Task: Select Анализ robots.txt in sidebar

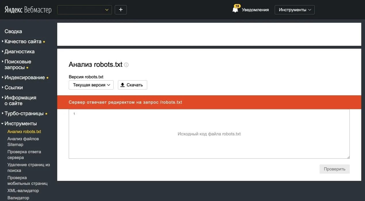Action: coord(24,132)
